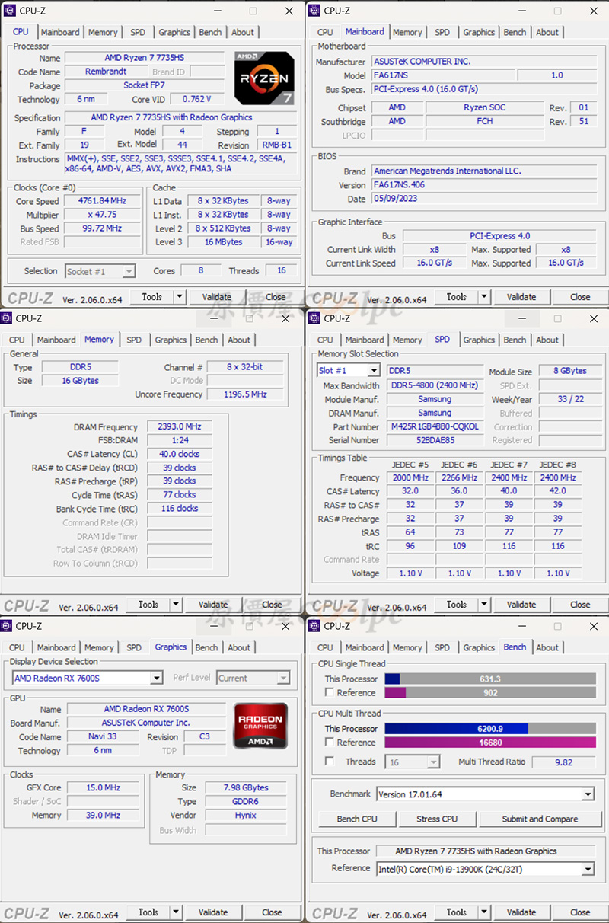The width and height of the screenshot is (609, 923).
Task: Click the CPU-Z title icon in the Mainboard tab window
Action: [x=314, y=11]
